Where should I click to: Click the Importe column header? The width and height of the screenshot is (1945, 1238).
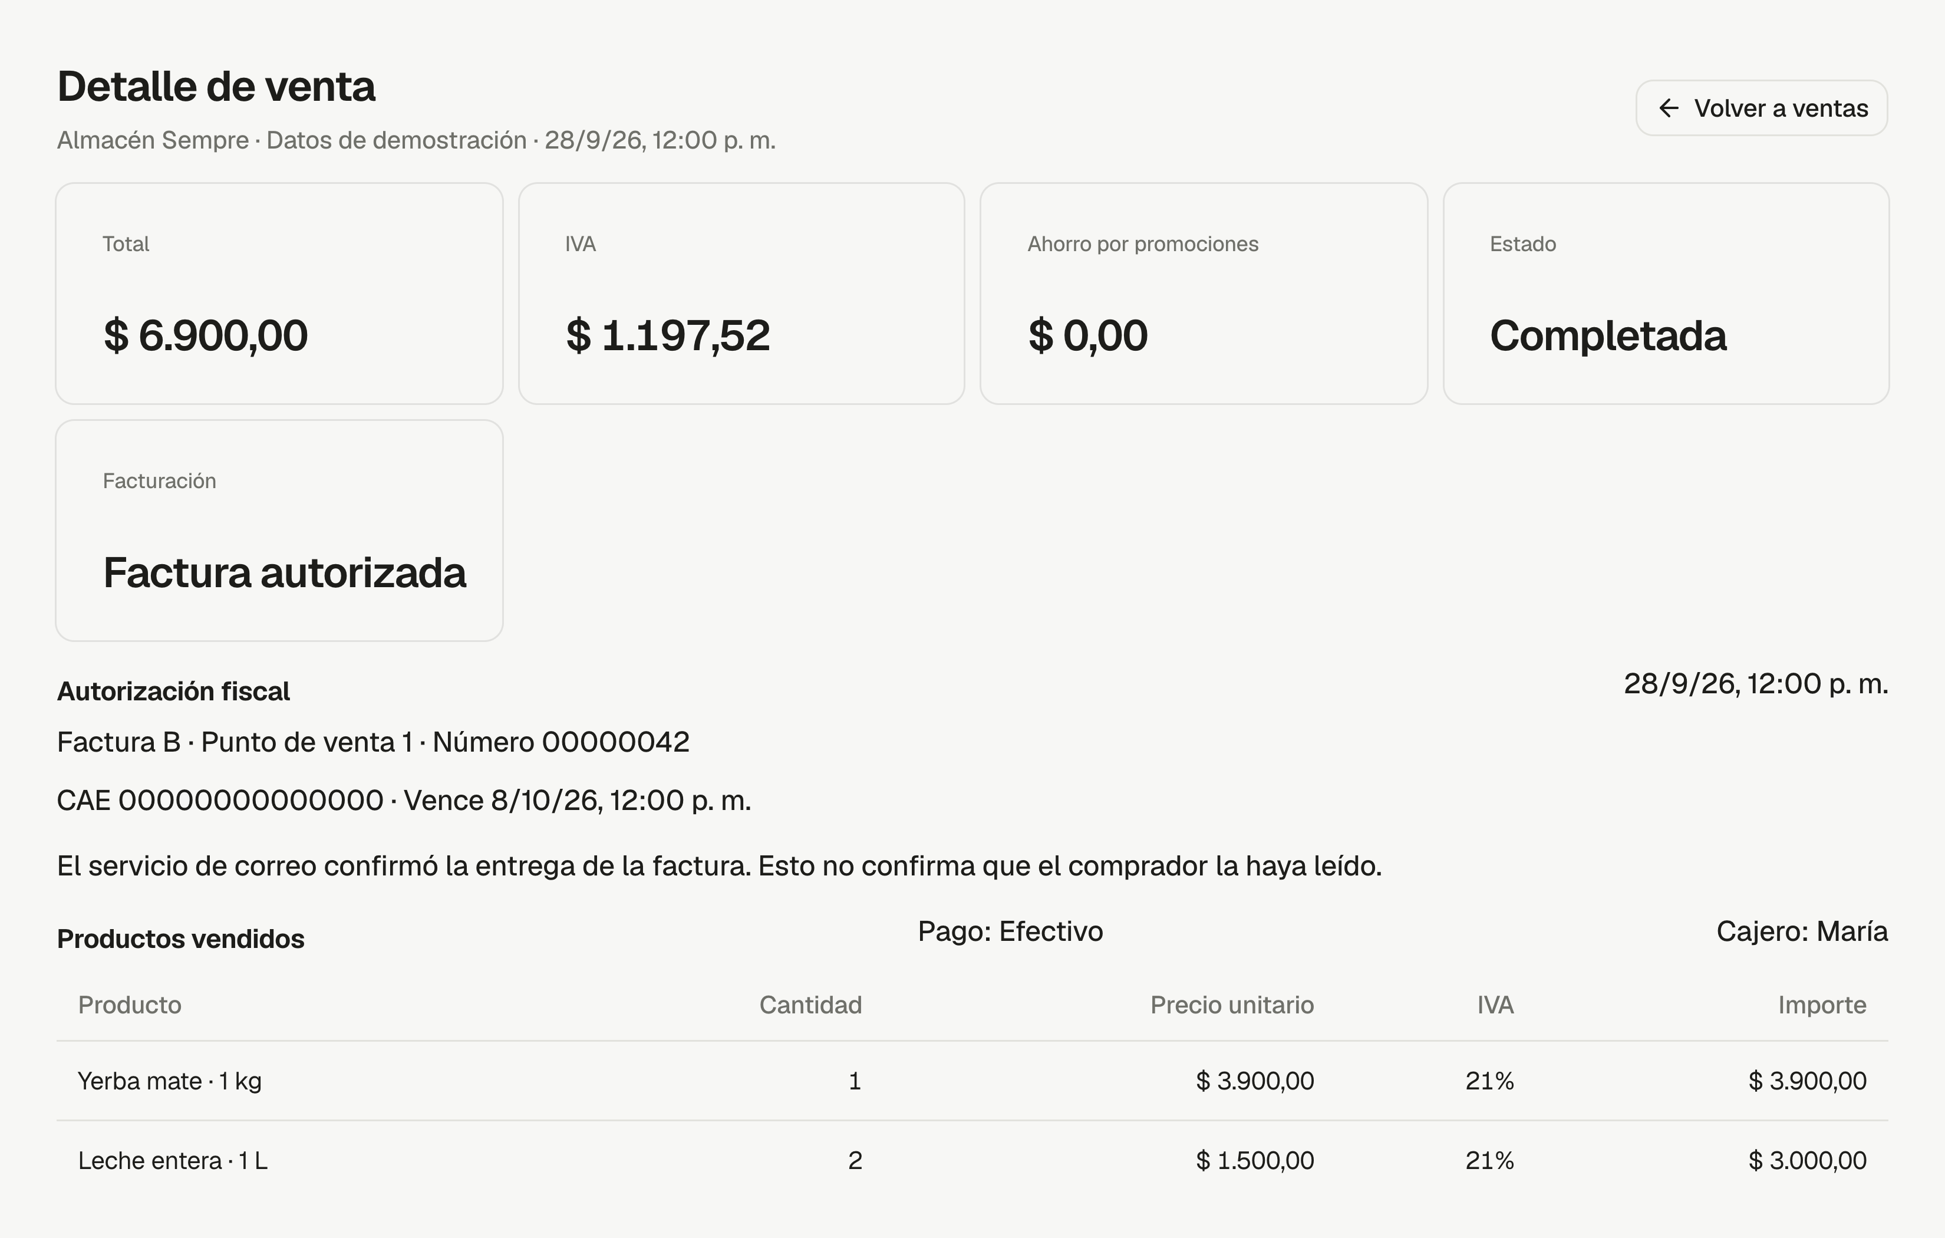[1822, 1005]
